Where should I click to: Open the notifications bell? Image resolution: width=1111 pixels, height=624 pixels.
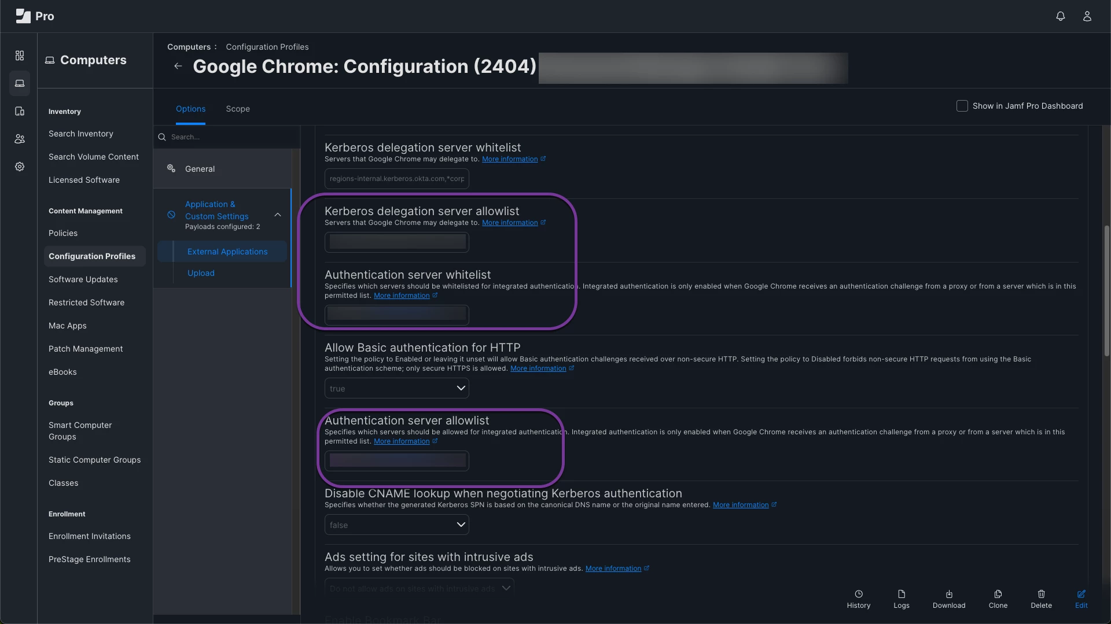[x=1060, y=16]
